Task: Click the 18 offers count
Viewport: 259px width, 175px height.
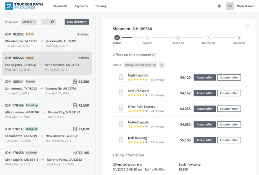Action: (x=82, y=34)
